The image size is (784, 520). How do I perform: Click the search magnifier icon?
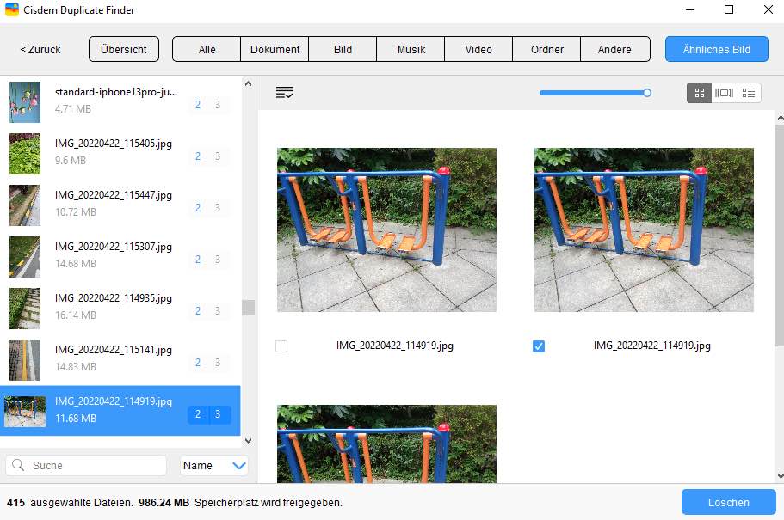coord(18,465)
